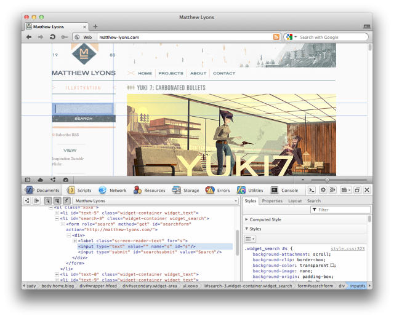Click the Filter input in Styles panel
Image resolution: width=394 pixels, height=319 pixels.
coord(340,210)
